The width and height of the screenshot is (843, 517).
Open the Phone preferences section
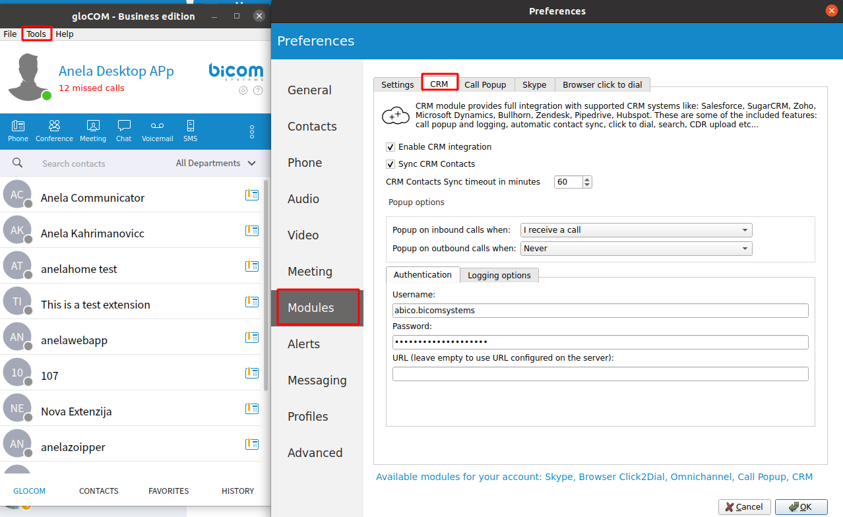pyautogui.click(x=317, y=163)
